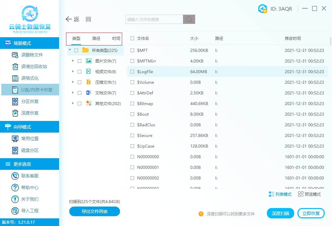Click 立即恢复 to recover files

(311, 213)
